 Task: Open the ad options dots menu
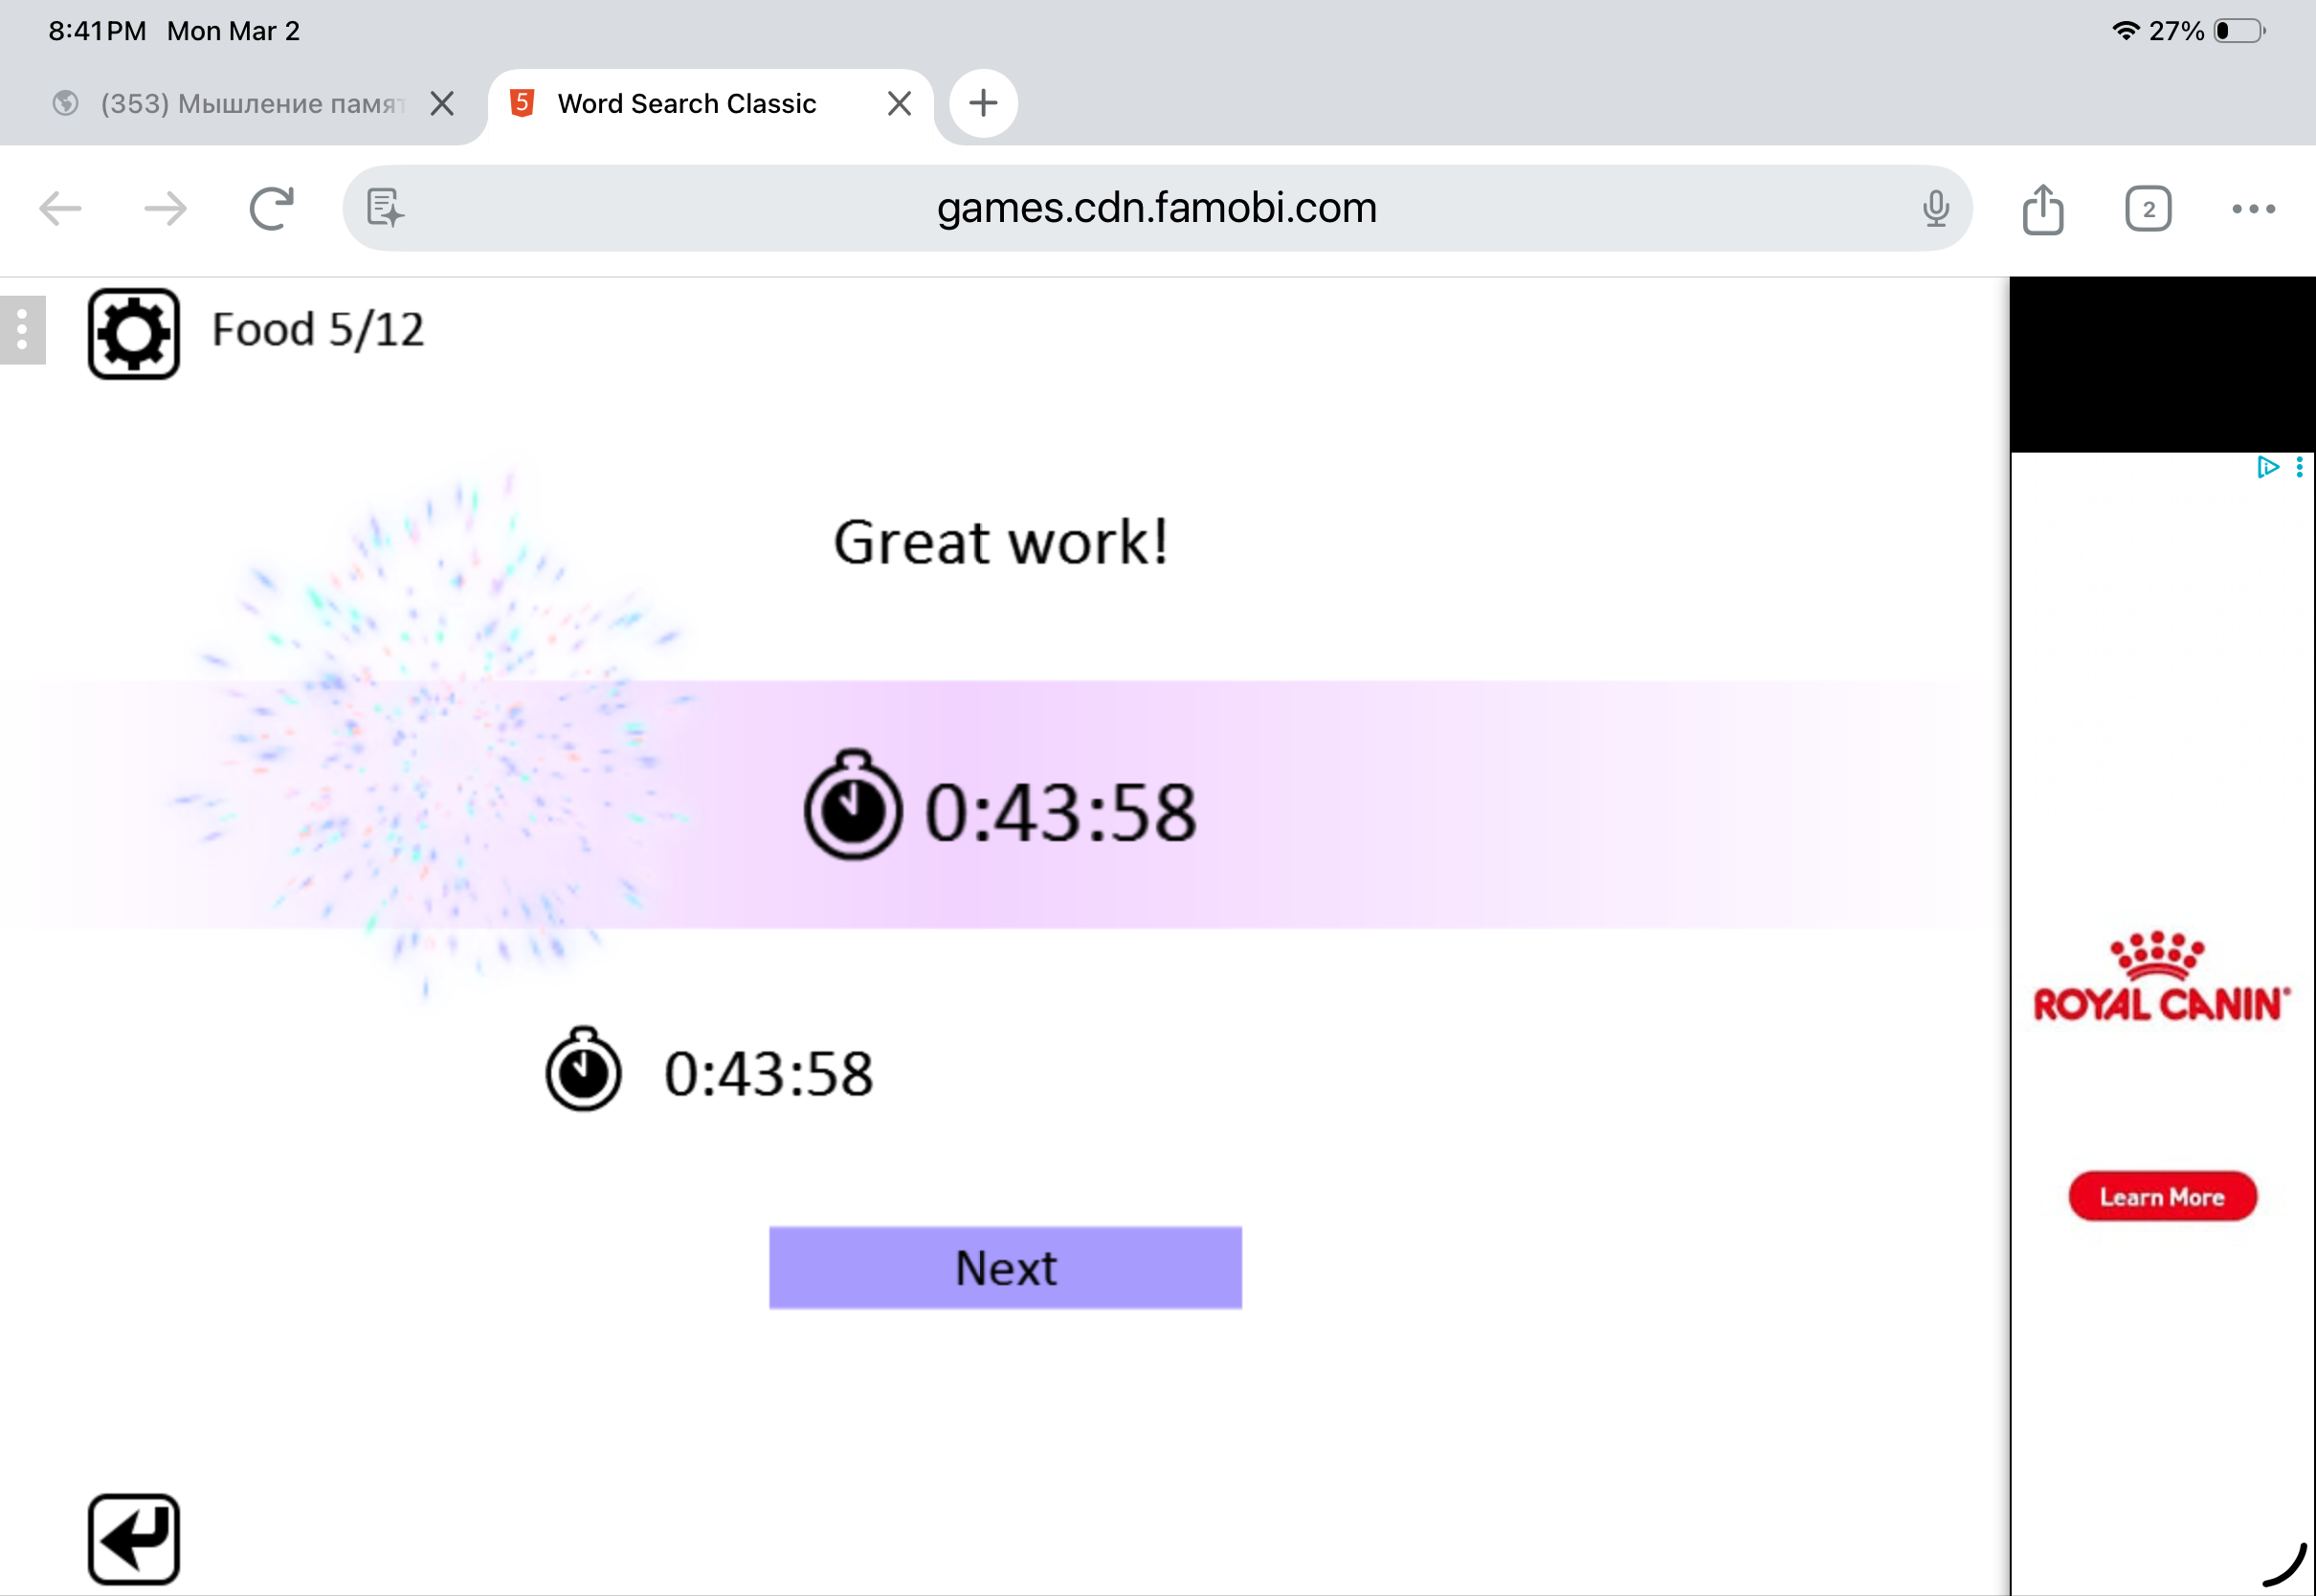pyautogui.click(x=2300, y=467)
